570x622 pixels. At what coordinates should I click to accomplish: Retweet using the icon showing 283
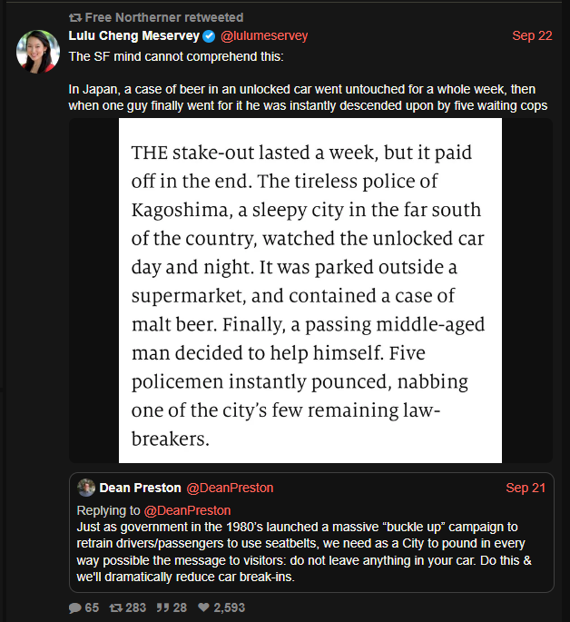115,607
